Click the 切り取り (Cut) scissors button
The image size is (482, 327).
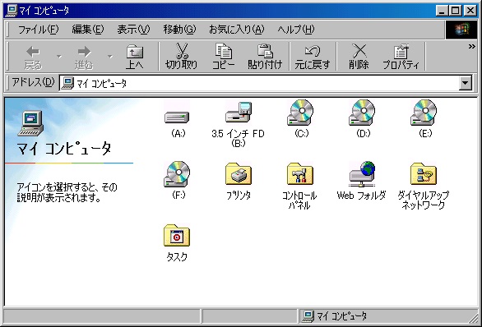(x=181, y=57)
